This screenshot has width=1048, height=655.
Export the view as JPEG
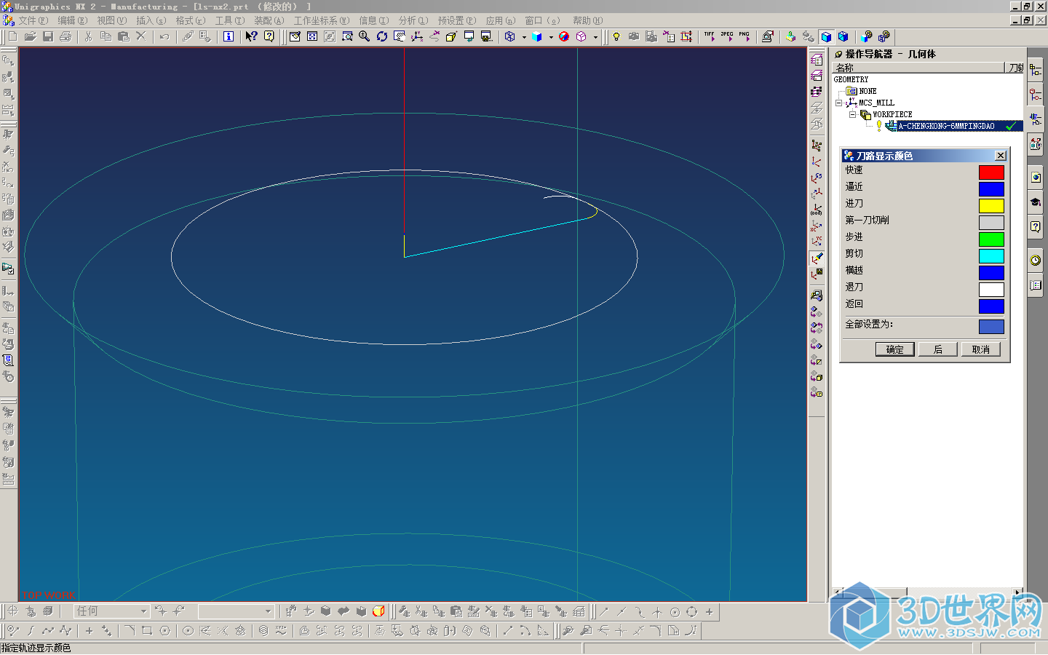727,36
